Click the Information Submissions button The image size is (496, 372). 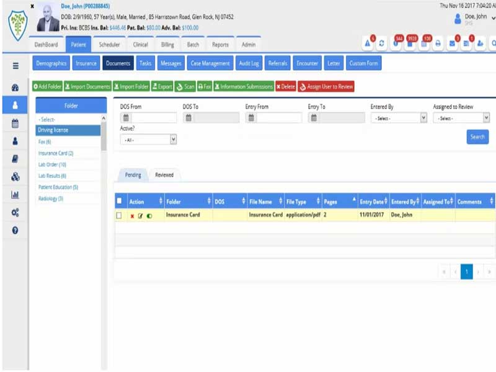(244, 86)
